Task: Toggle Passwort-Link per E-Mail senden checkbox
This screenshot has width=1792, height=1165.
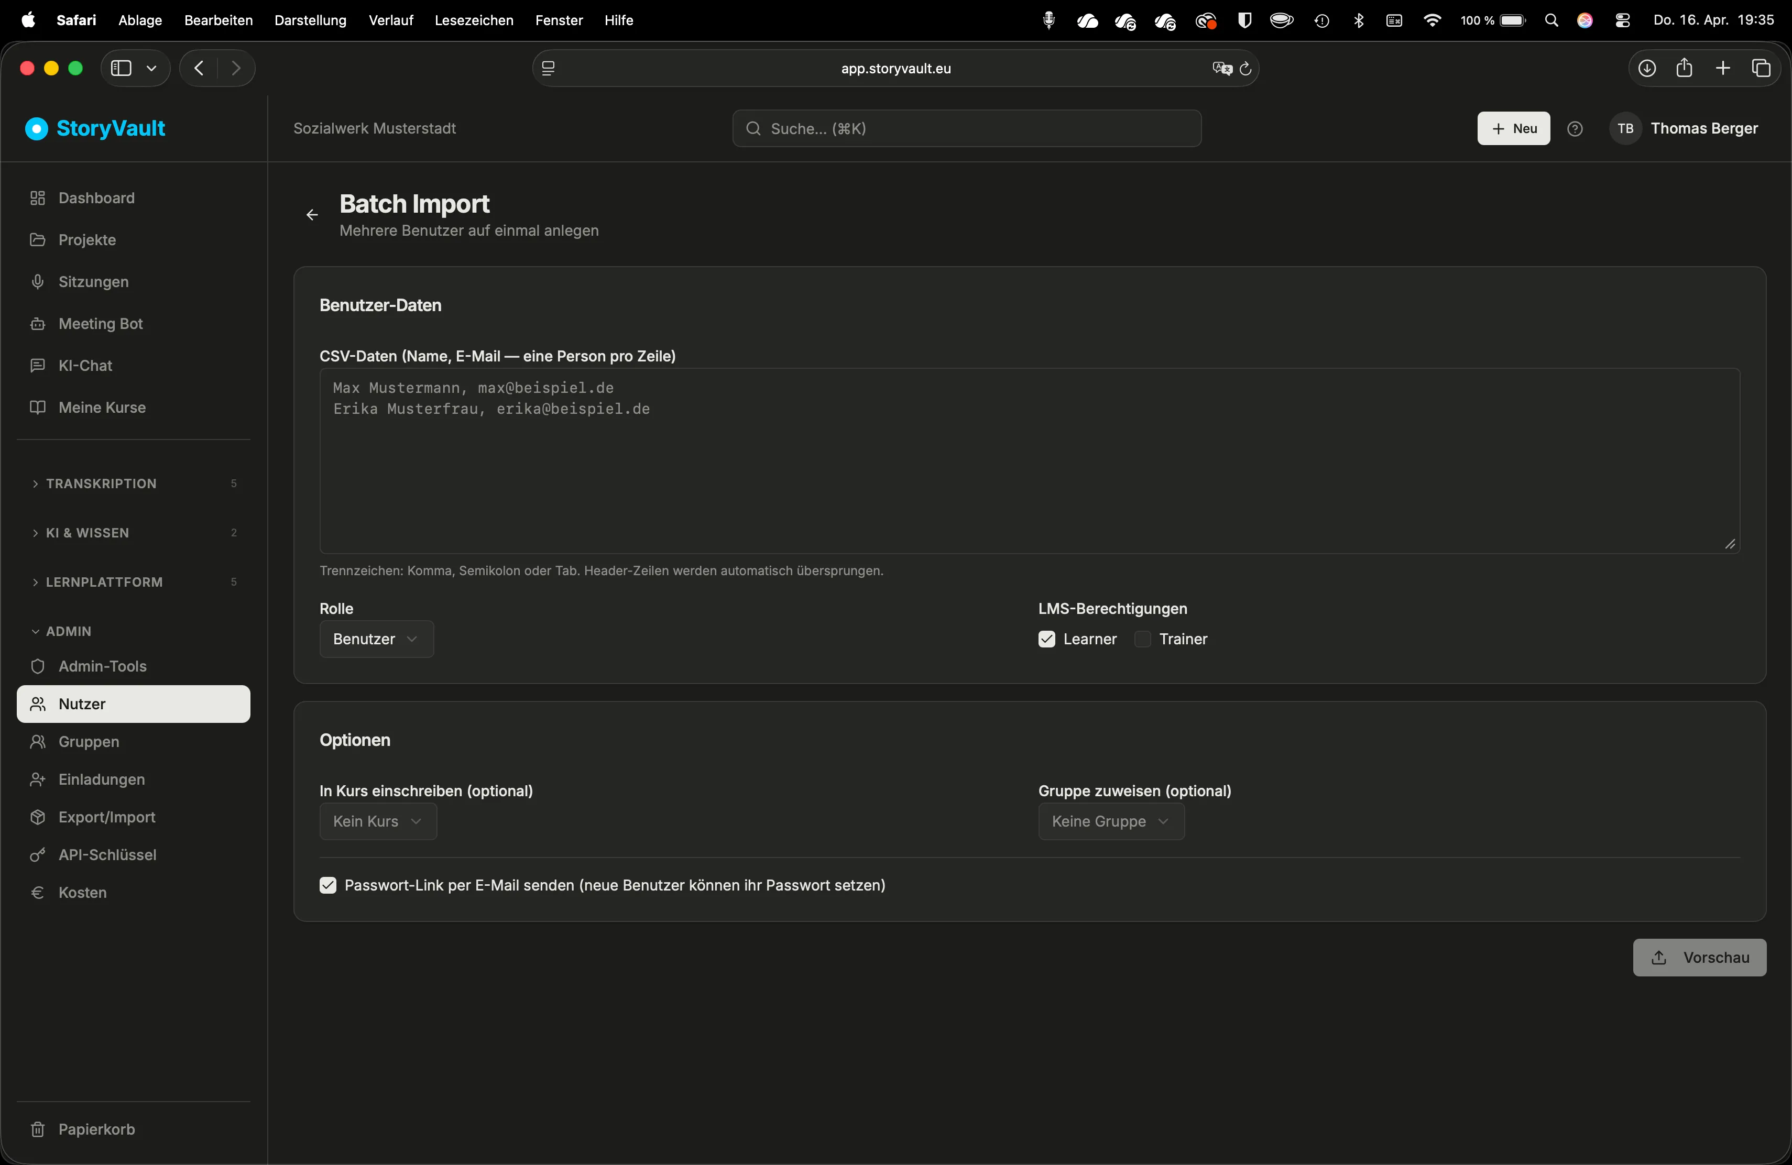Action: pyautogui.click(x=327, y=885)
